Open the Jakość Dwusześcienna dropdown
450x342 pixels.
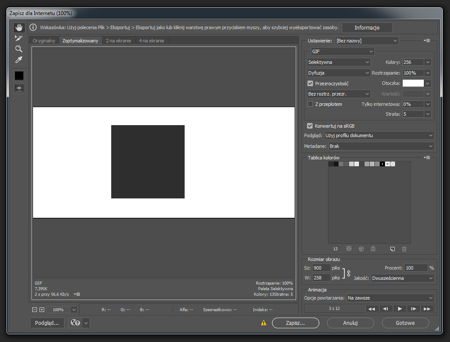402,278
